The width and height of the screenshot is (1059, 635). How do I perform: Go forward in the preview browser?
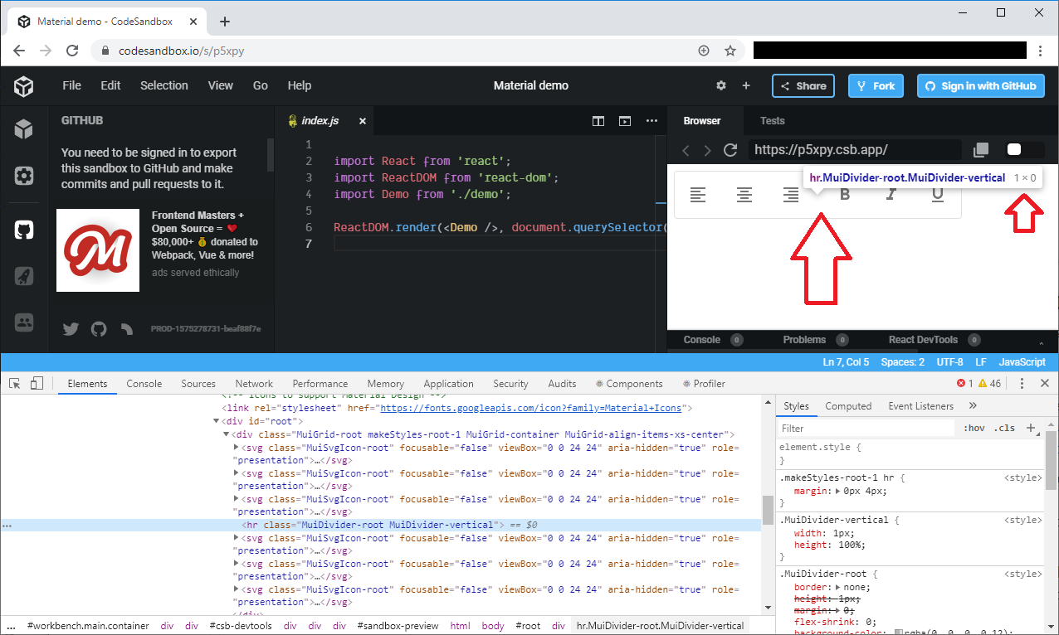click(707, 150)
